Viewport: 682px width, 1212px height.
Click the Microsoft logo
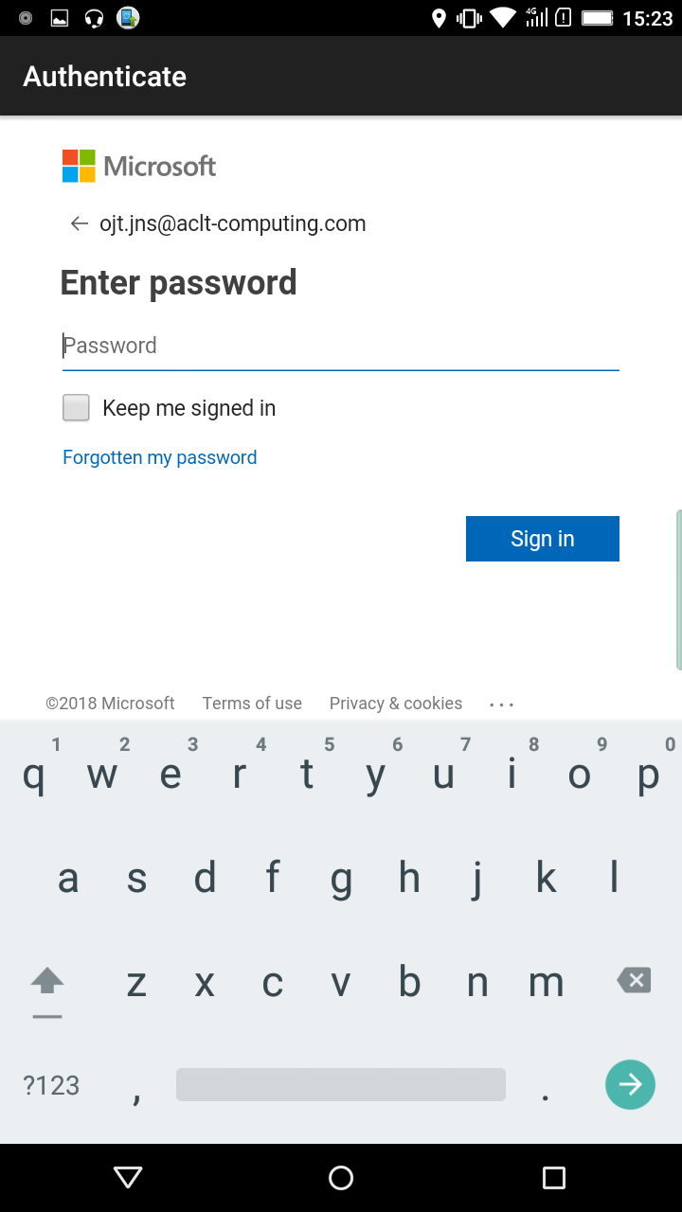(139, 166)
